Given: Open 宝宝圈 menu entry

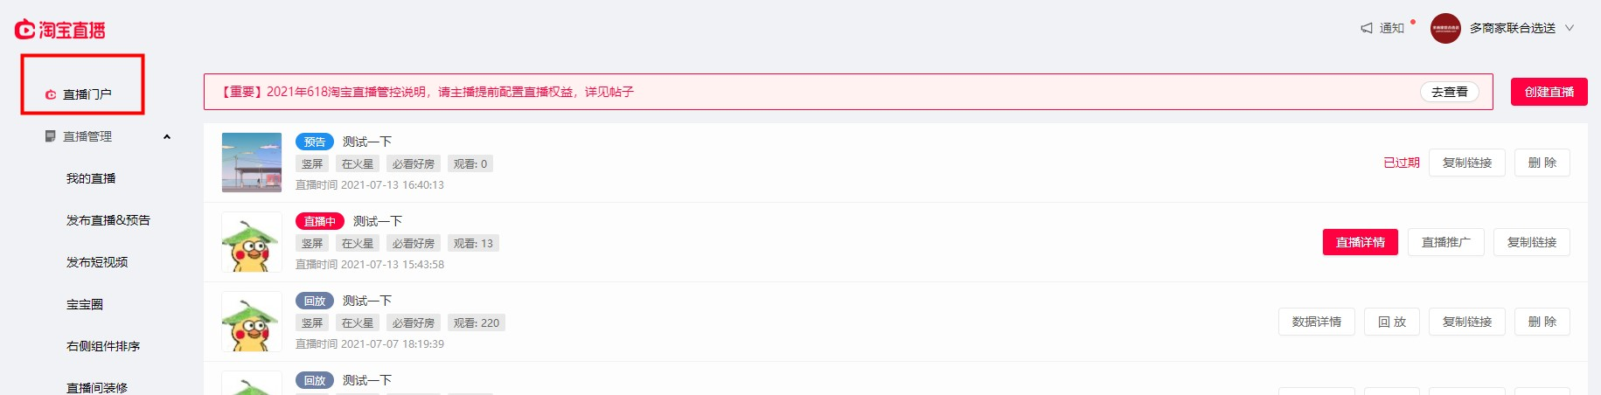Looking at the screenshot, I should pos(85,304).
